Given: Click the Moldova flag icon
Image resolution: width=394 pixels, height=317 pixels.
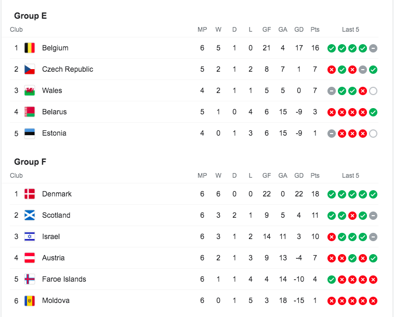Looking at the screenshot, I should (30, 300).
